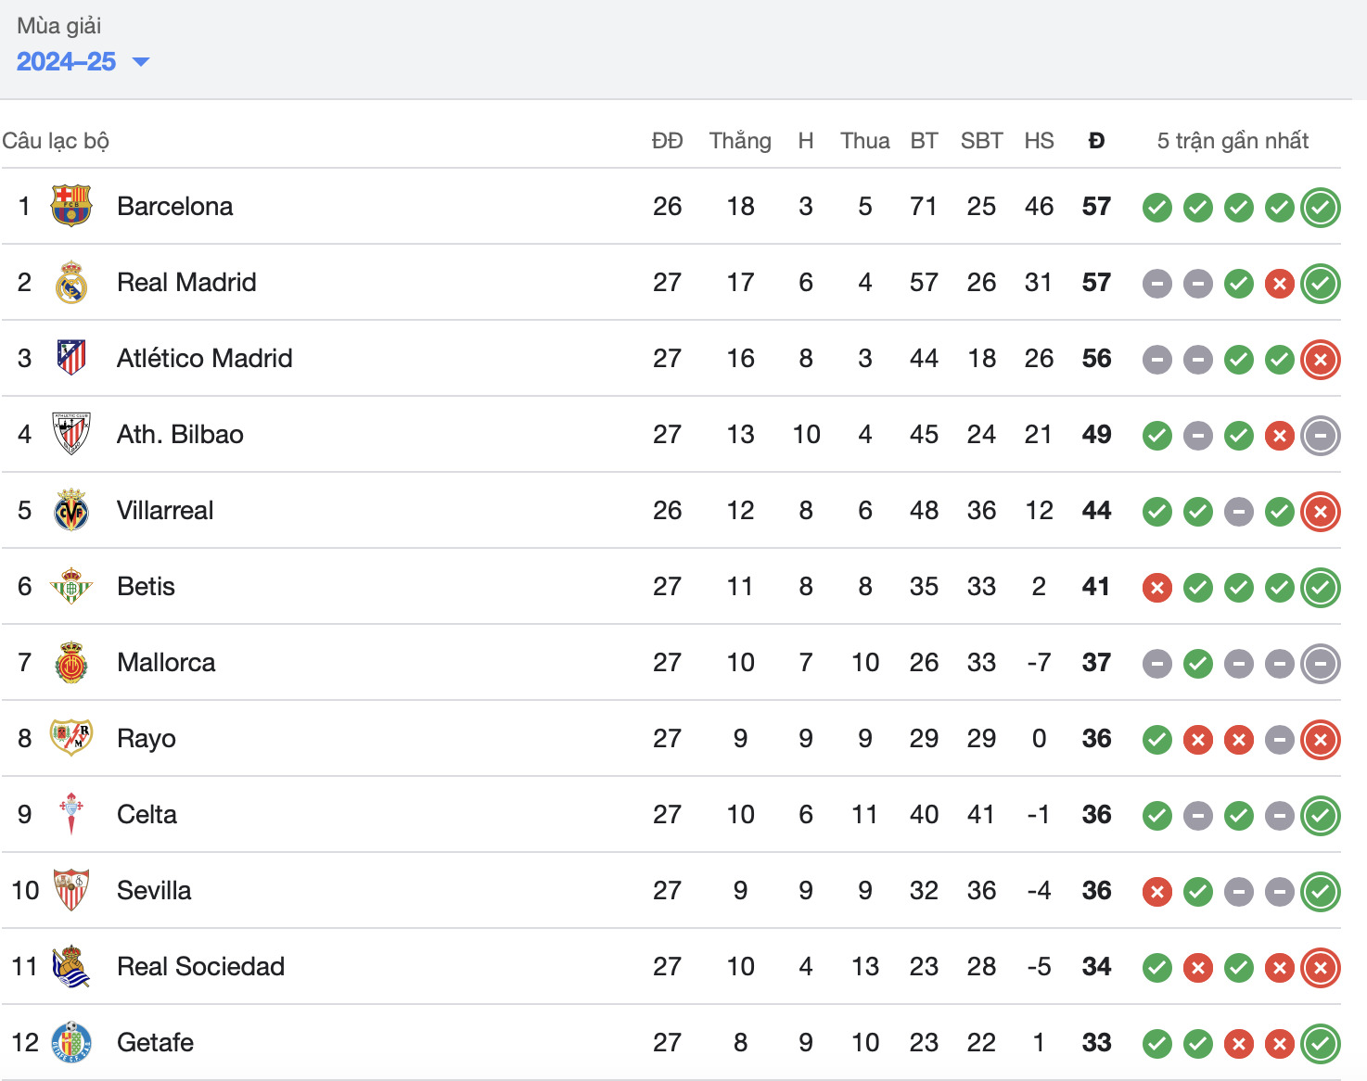This screenshot has height=1081, width=1367.
Task: Click Atlético Madrid's latest loss indicator
Action: coord(1320,360)
